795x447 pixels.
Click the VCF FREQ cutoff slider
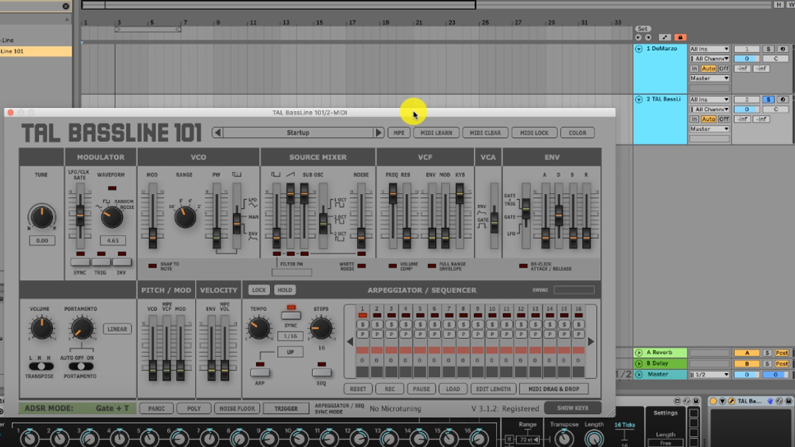[x=393, y=195]
